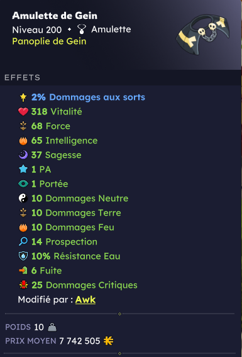Click the green eye Portée icon
The height and width of the screenshot is (357, 242).
click(x=23, y=184)
